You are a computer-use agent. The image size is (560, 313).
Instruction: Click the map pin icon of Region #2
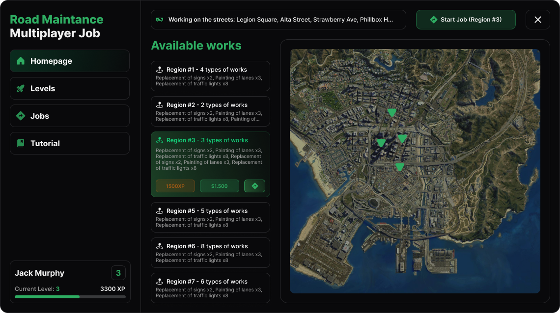point(160,105)
